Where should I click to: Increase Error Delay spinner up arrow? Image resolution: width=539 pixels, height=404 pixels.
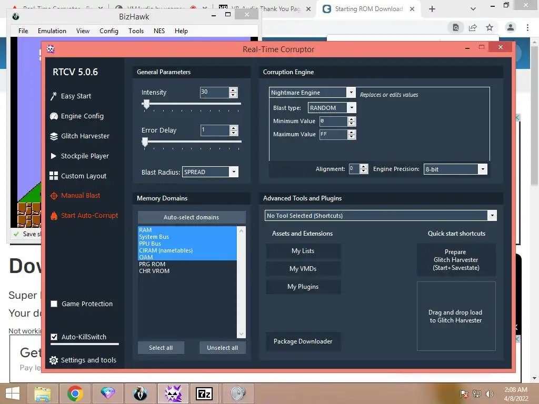pos(234,128)
